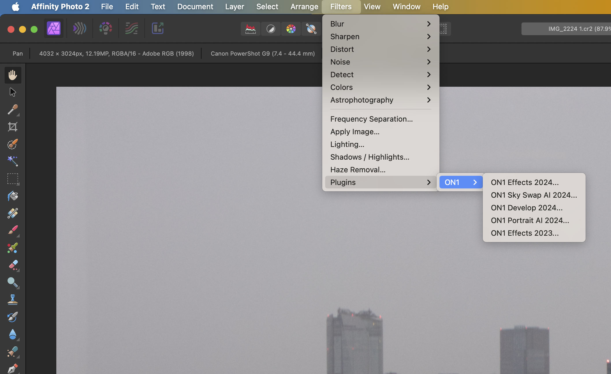This screenshot has width=611, height=374.
Task: Select the Selection Brush tool
Action: point(13,144)
